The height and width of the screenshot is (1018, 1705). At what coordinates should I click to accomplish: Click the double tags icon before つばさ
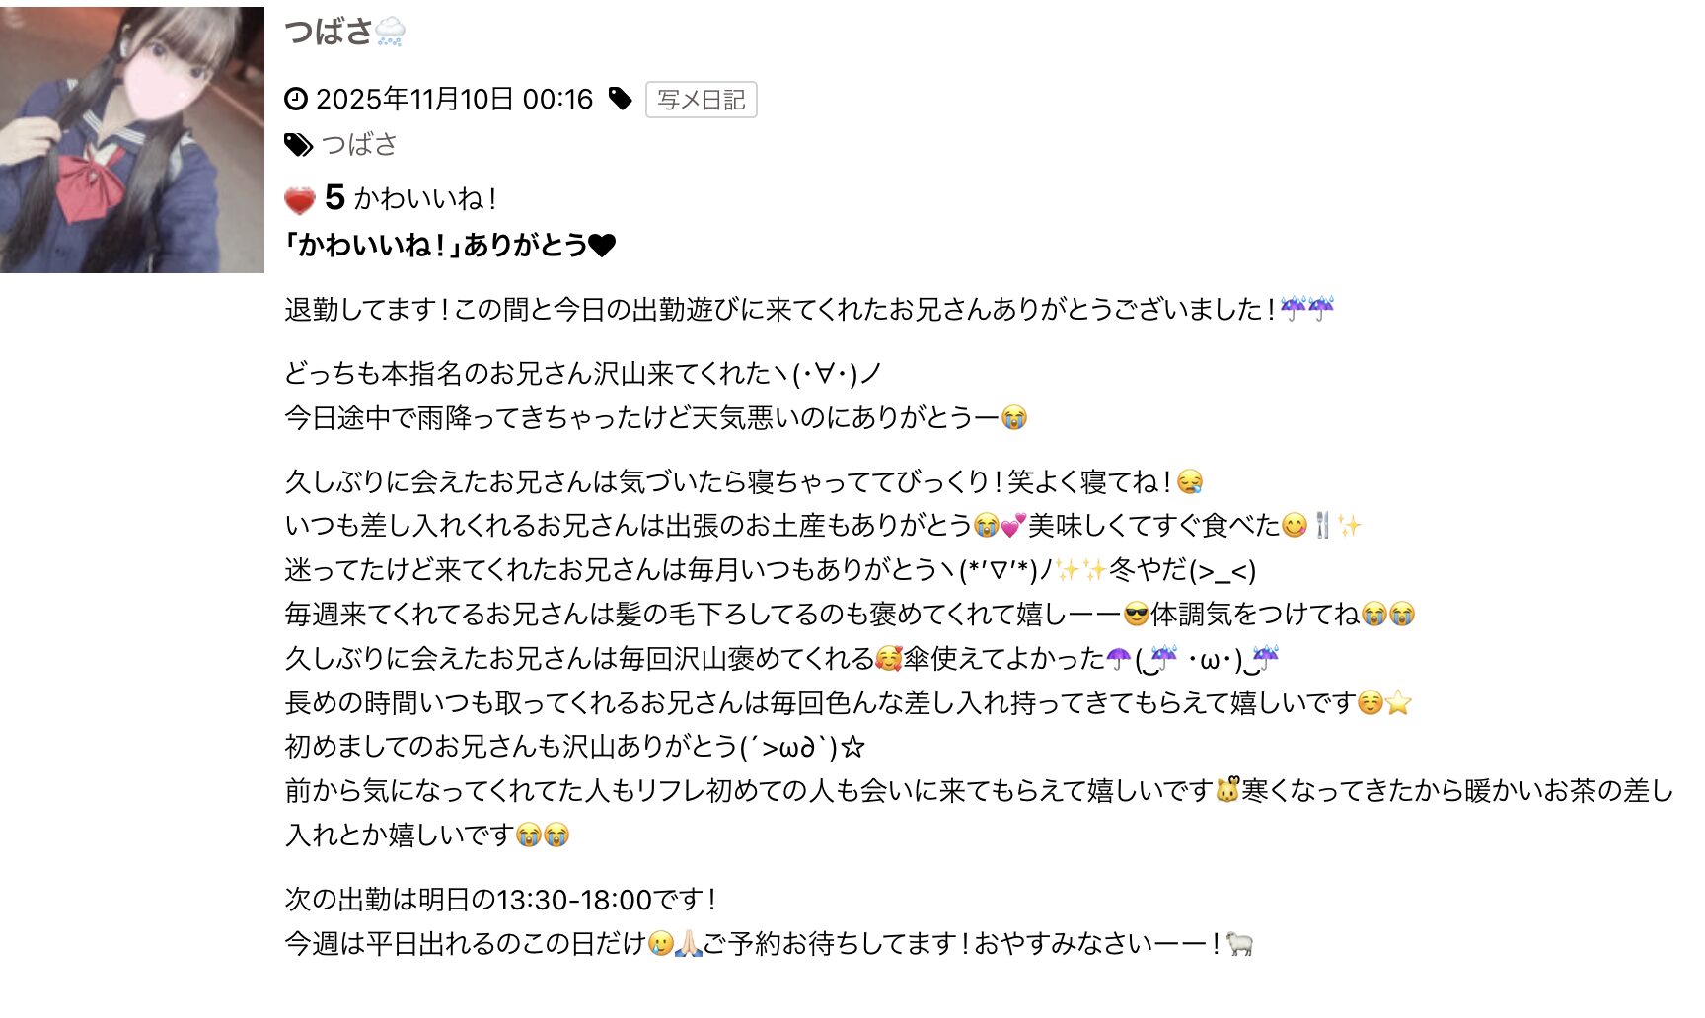pos(299,145)
